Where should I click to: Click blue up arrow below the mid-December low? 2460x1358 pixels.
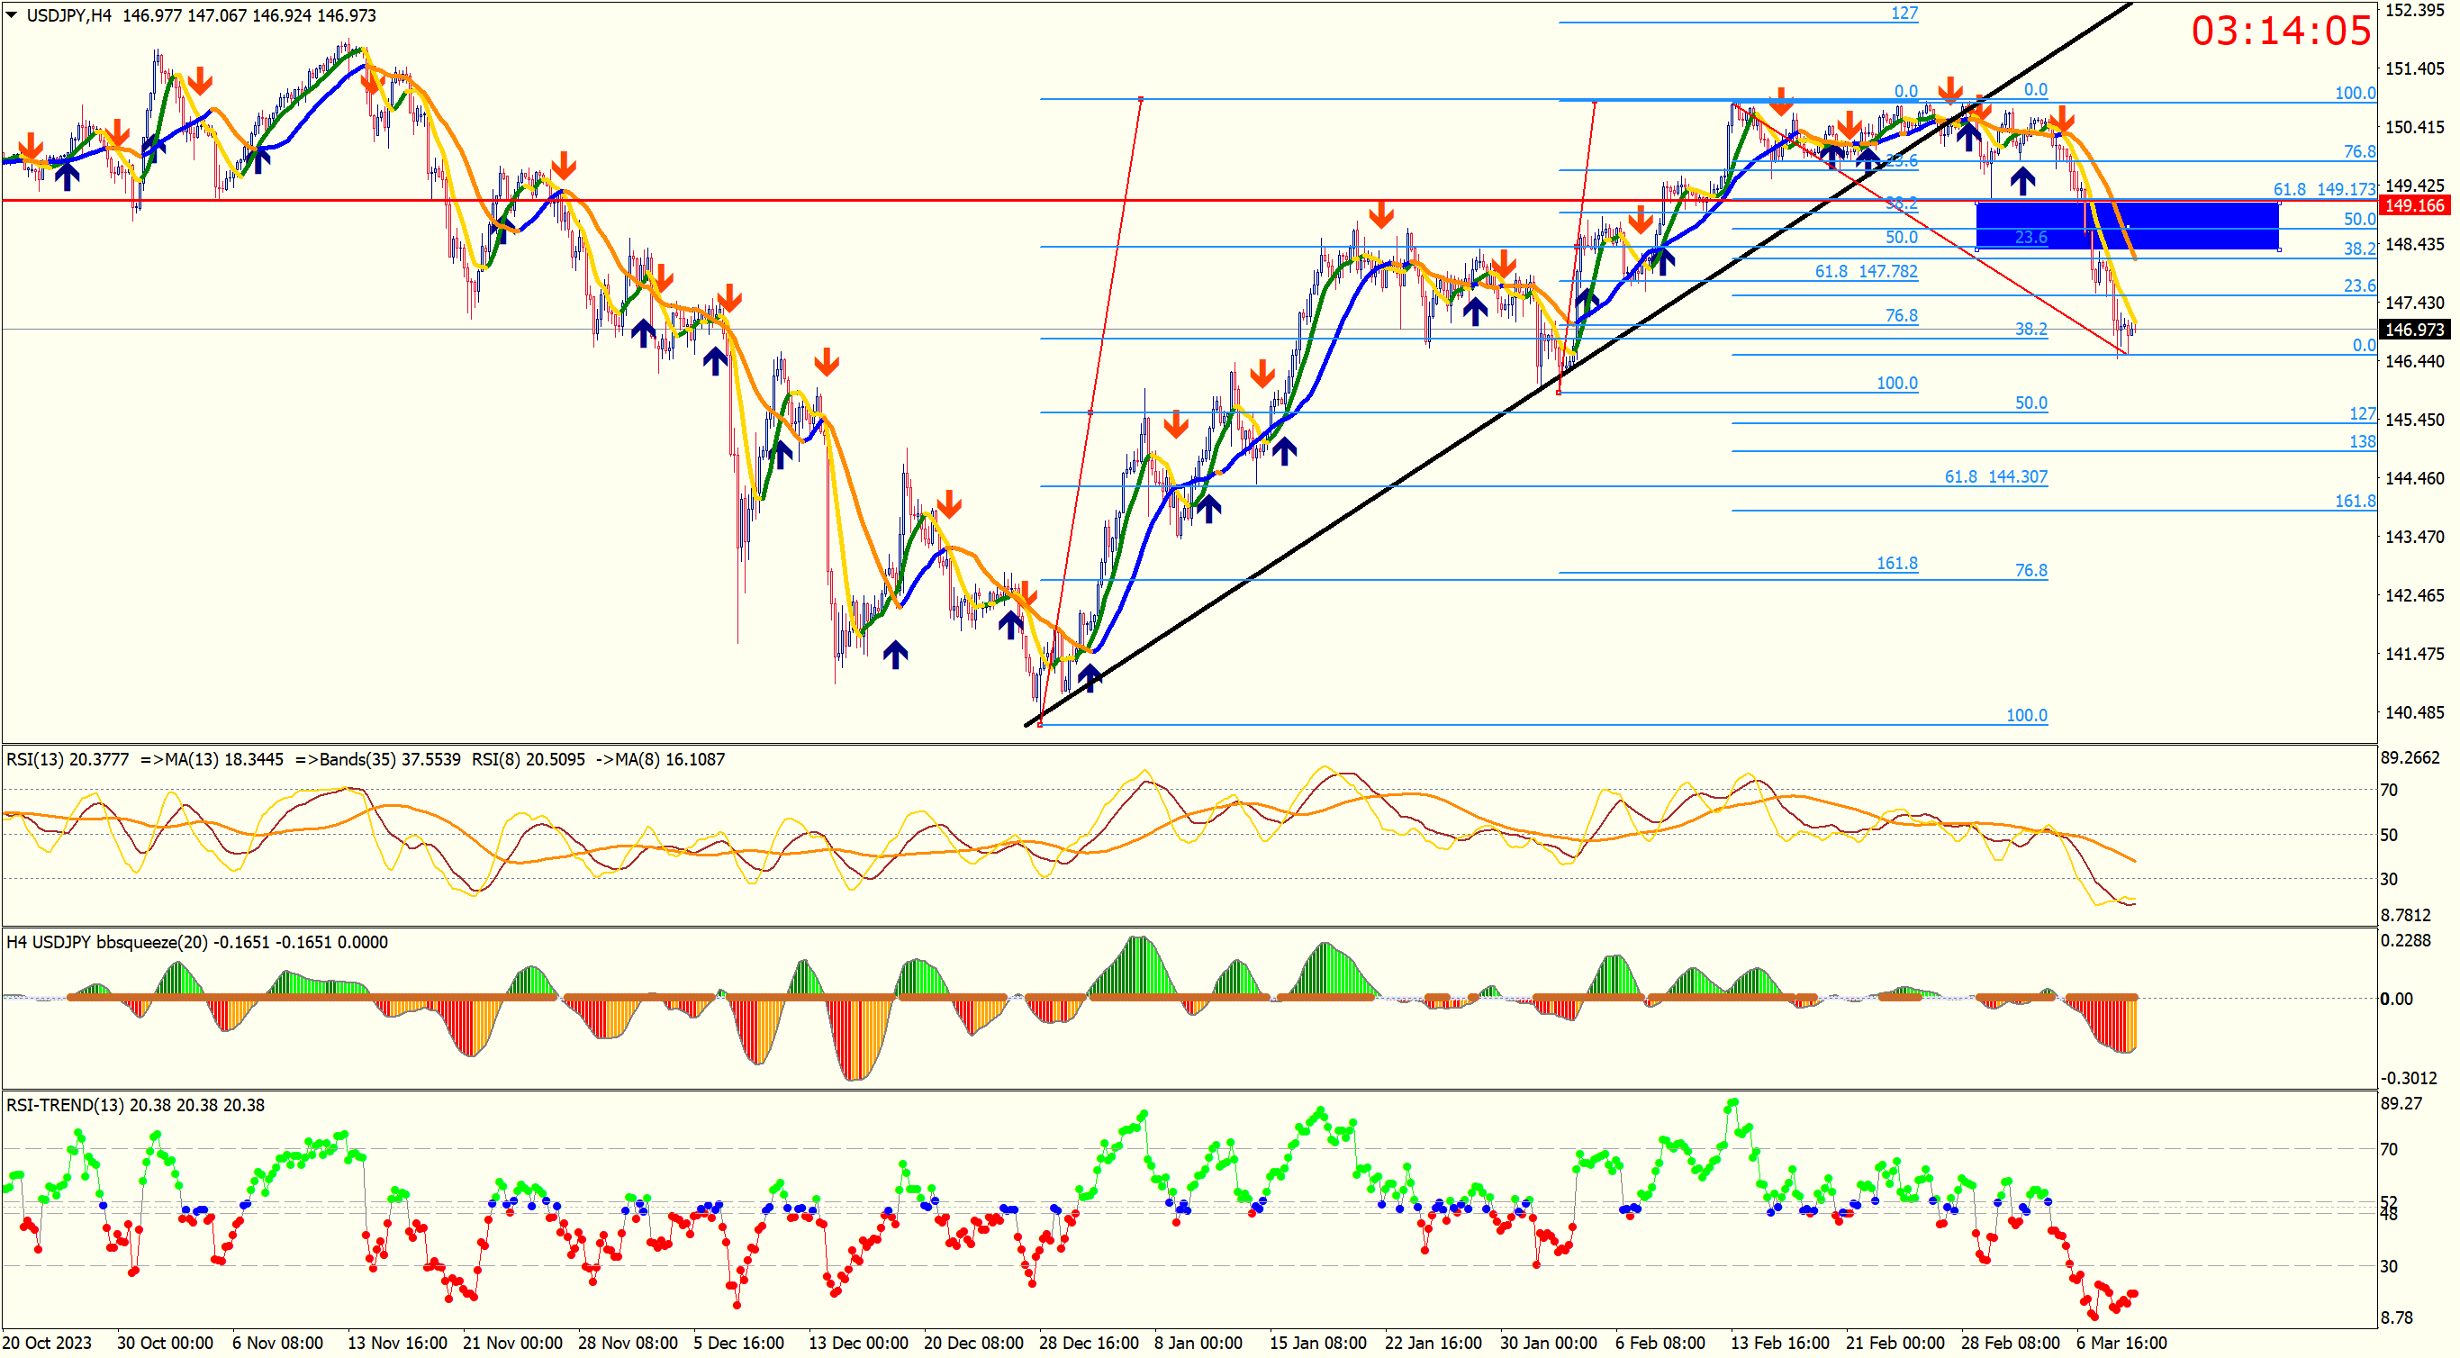(895, 655)
